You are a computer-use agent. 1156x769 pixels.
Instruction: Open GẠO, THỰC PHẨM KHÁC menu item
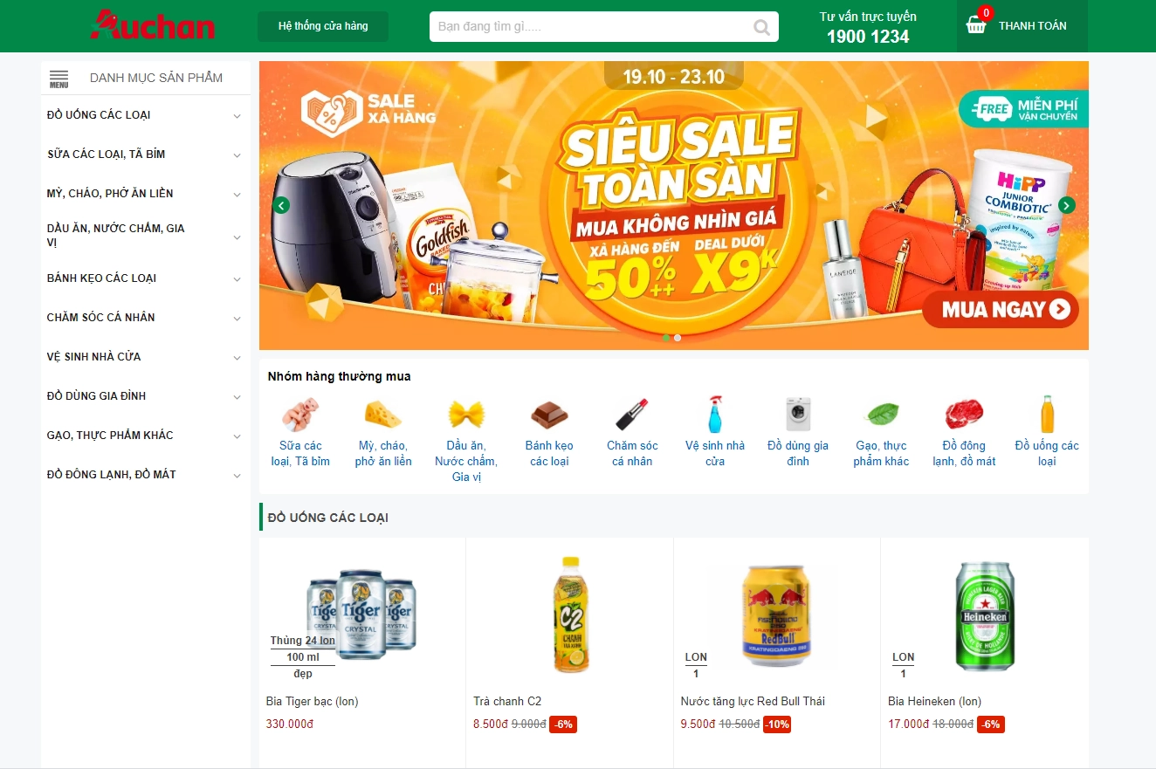[x=110, y=435]
